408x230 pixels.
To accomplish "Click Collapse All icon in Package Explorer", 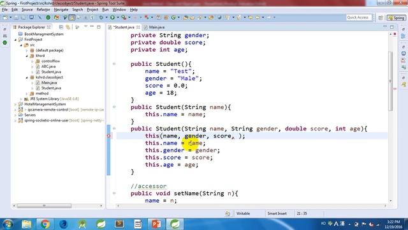I will click(61, 27).
